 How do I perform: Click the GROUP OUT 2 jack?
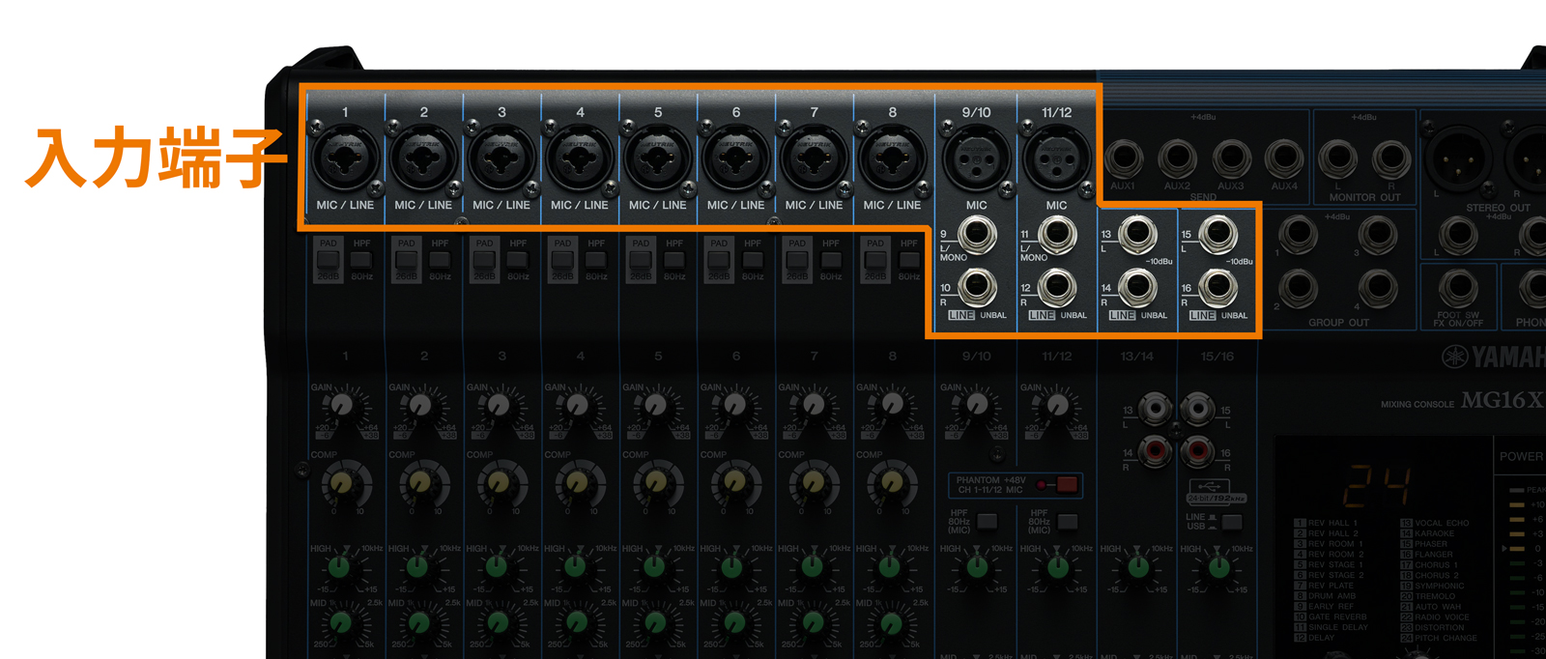point(1298,288)
